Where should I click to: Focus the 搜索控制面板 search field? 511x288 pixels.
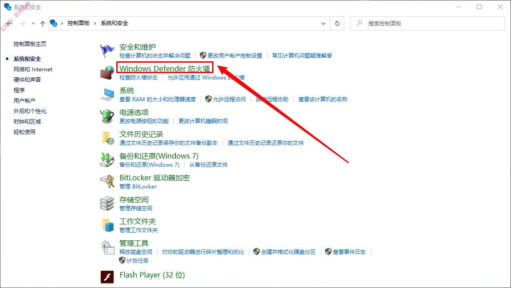coord(427,24)
